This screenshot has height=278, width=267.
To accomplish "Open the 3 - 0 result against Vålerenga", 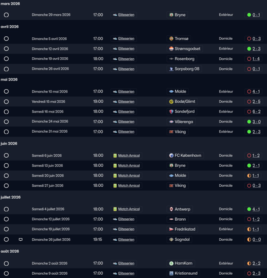I will coord(256,122).
